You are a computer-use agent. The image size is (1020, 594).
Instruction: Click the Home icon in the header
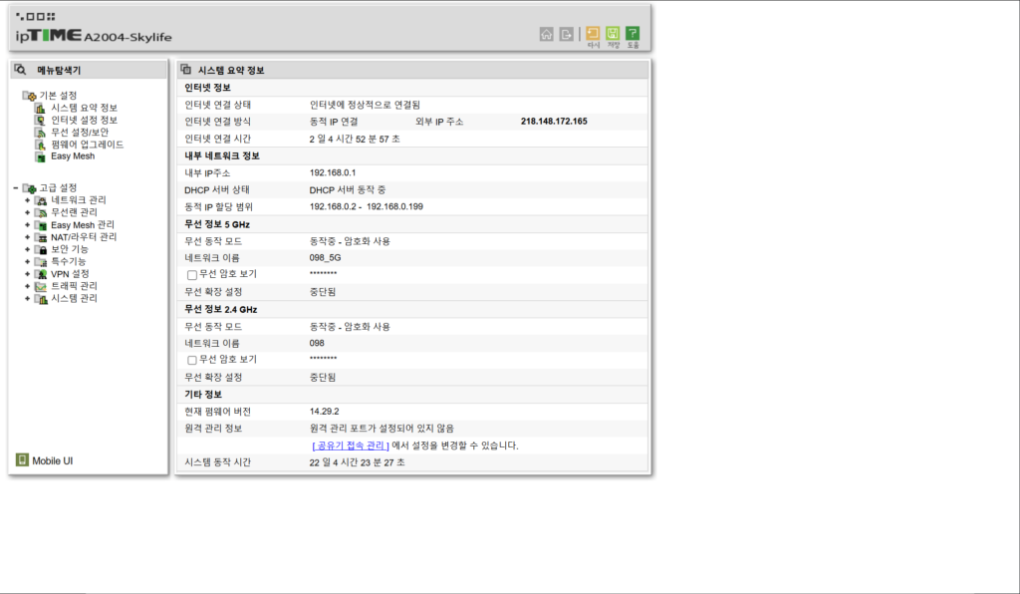(546, 34)
